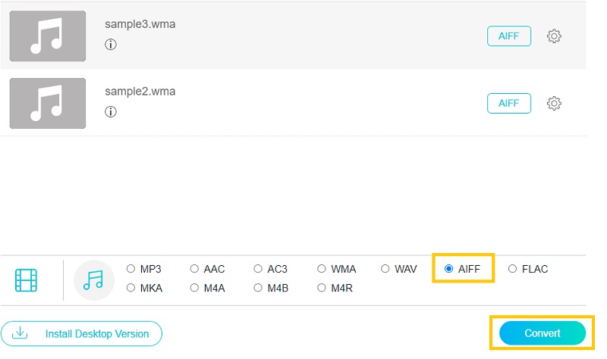Click AIFF format badge for sample3.wma
Screen dimensions: 607x359
point(508,36)
